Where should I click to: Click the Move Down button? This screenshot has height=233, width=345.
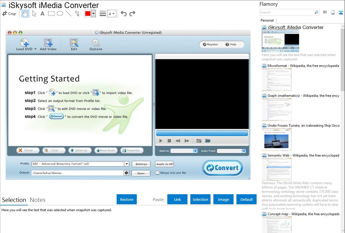point(106,151)
